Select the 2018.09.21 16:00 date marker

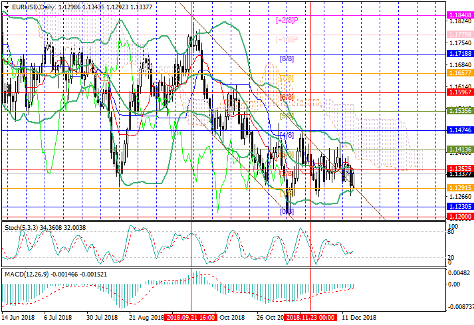[190, 318]
